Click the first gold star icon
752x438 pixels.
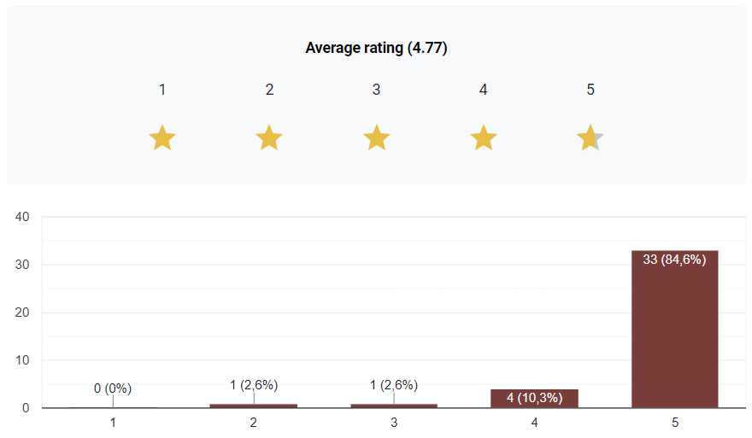click(162, 137)
